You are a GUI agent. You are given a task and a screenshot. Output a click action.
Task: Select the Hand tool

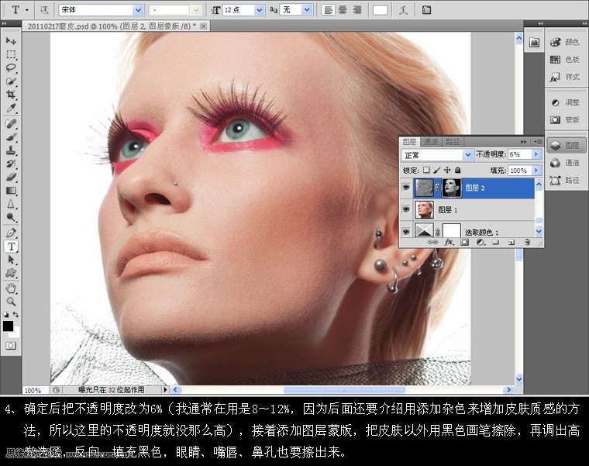[x=11, y=288]
